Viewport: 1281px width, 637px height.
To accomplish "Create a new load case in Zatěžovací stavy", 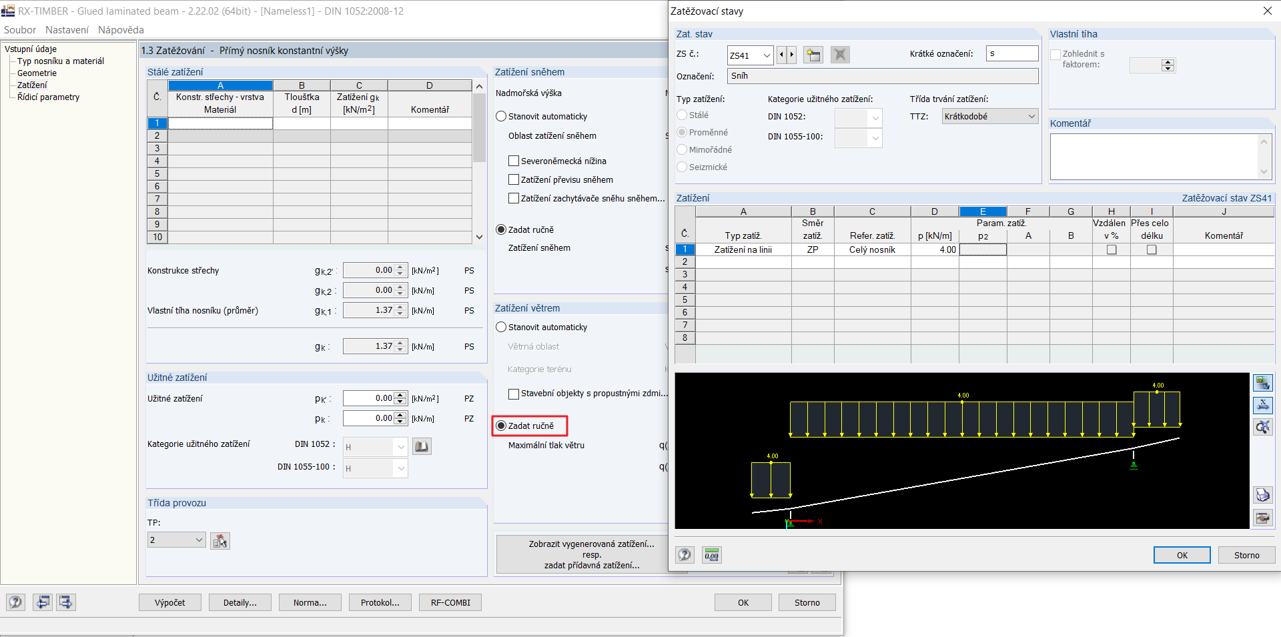I will [x=813, y=55].
